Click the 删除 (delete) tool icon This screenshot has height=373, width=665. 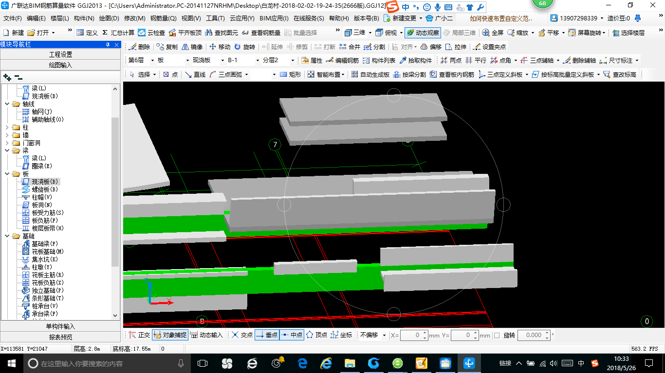pyautogui.click(x=140, y=47)
